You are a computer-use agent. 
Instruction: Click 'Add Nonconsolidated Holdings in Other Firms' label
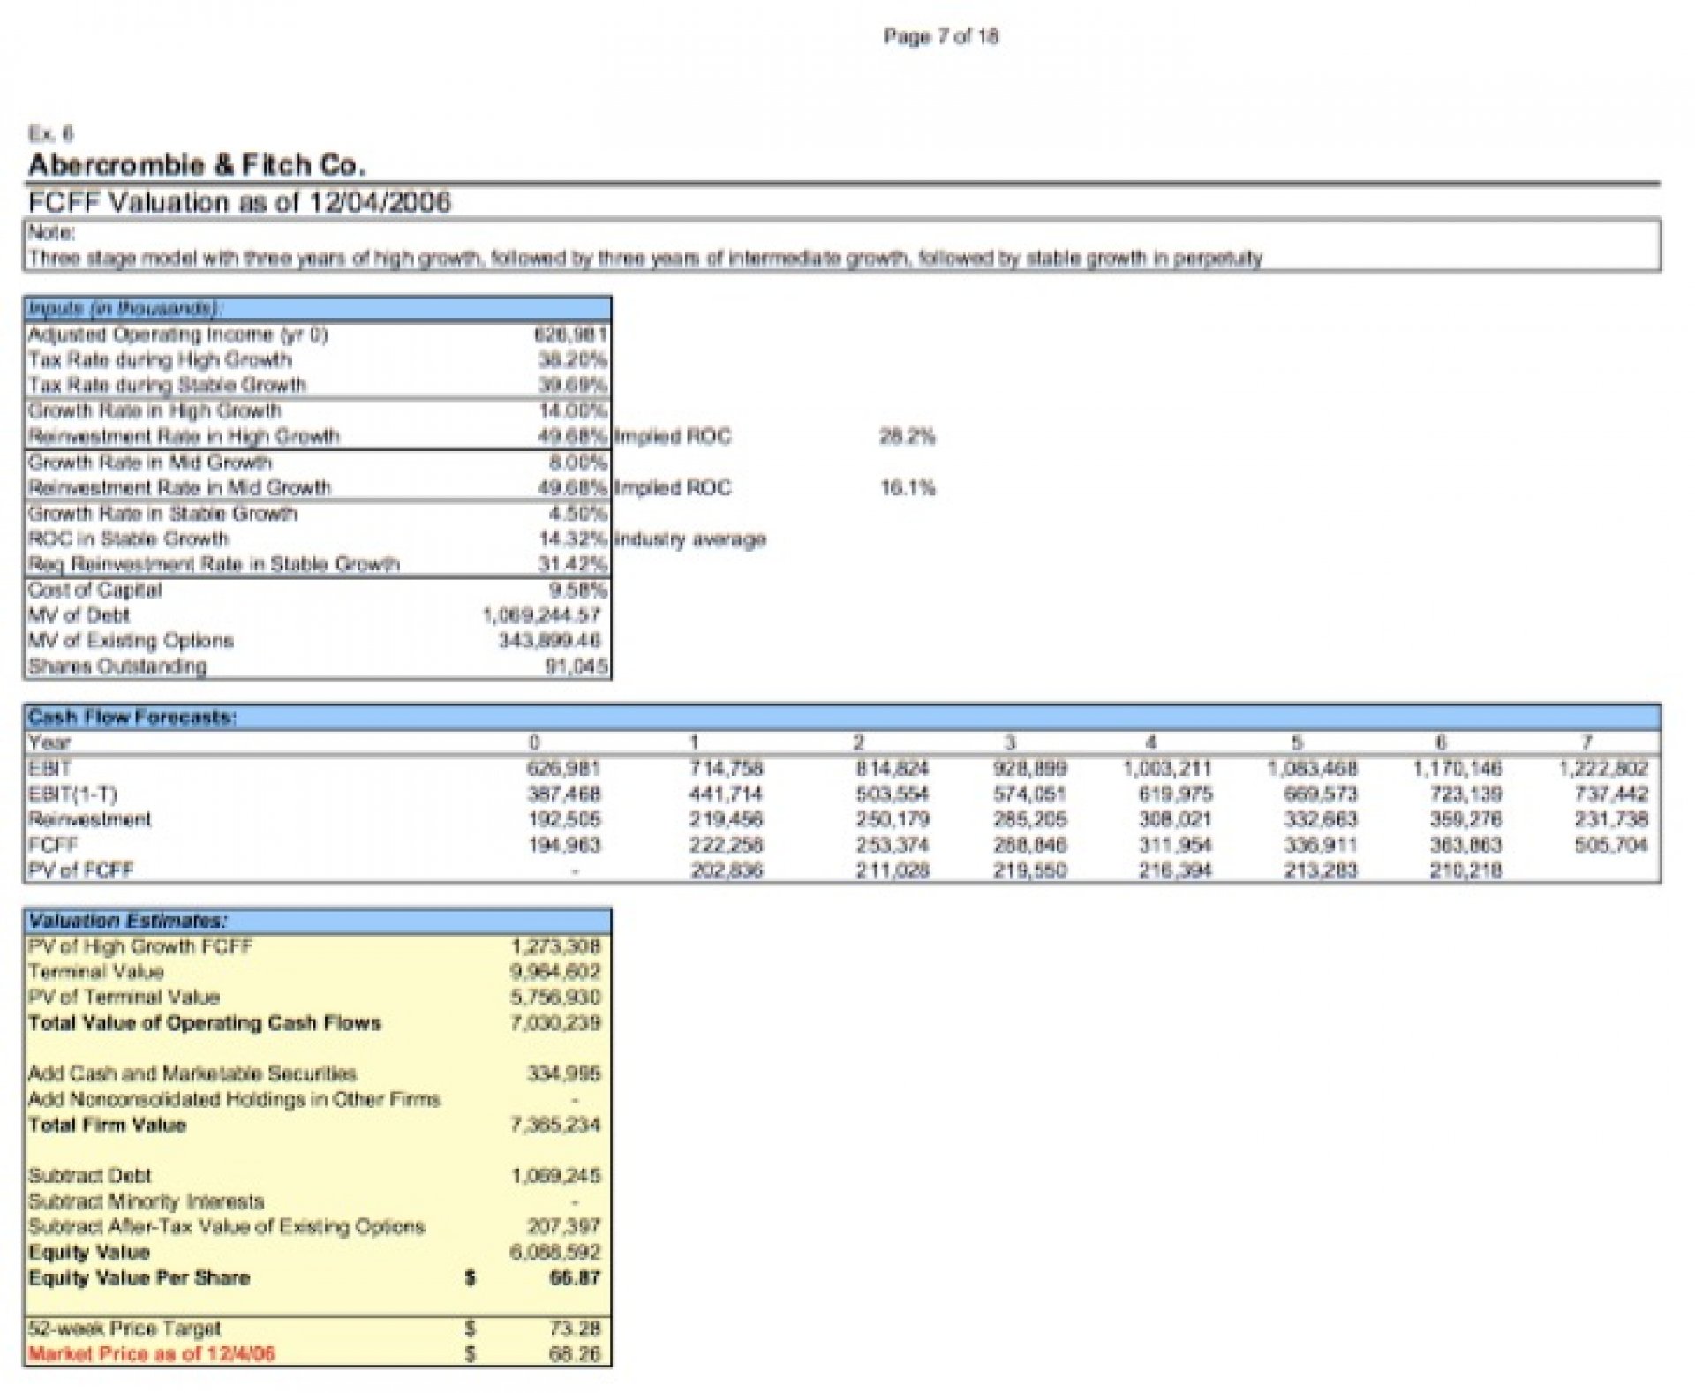pyautogui.click(x=234, y=1099)
